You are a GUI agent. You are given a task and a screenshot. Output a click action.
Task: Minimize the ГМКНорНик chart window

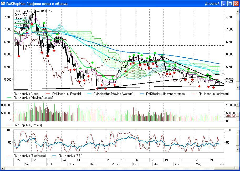[x=224, y=3]
